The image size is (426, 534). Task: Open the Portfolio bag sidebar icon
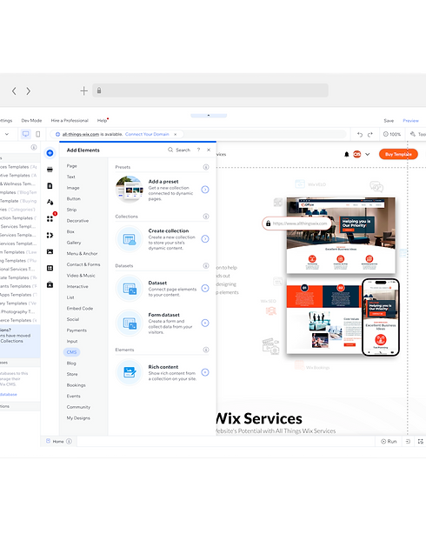50,284
